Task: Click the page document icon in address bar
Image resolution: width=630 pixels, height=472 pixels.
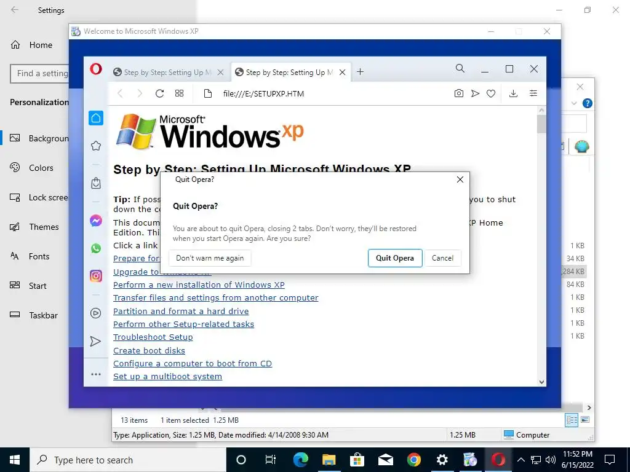Action: [x=208, y=93]
